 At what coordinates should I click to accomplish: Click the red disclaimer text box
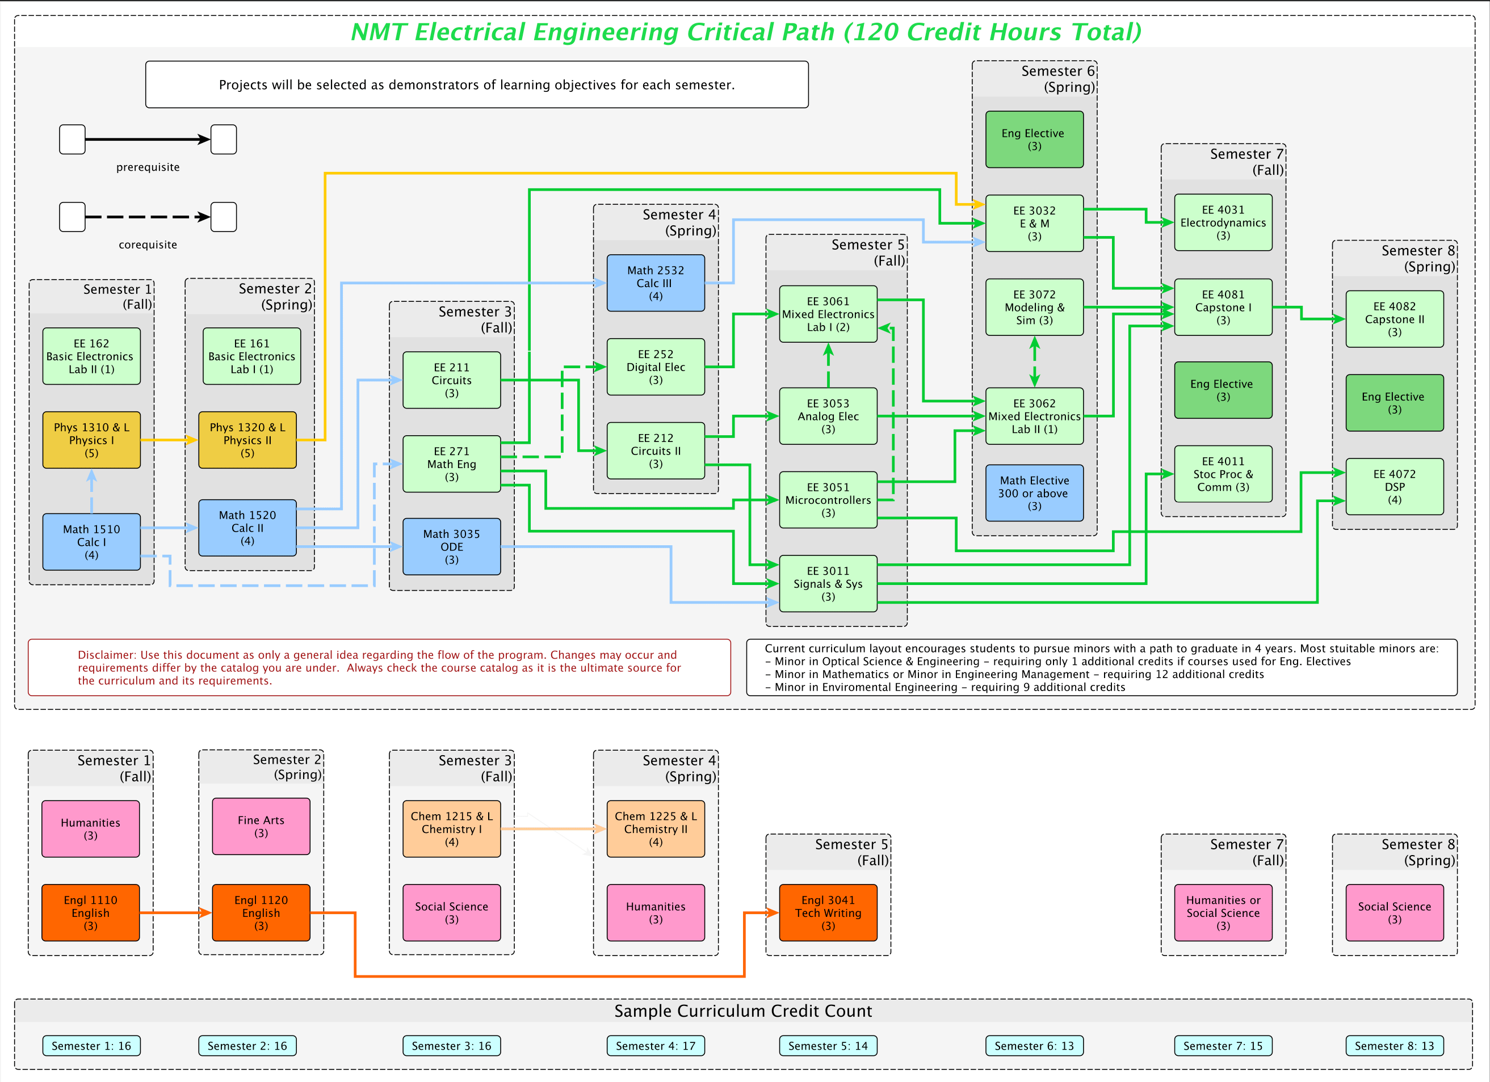coord(379,667)
